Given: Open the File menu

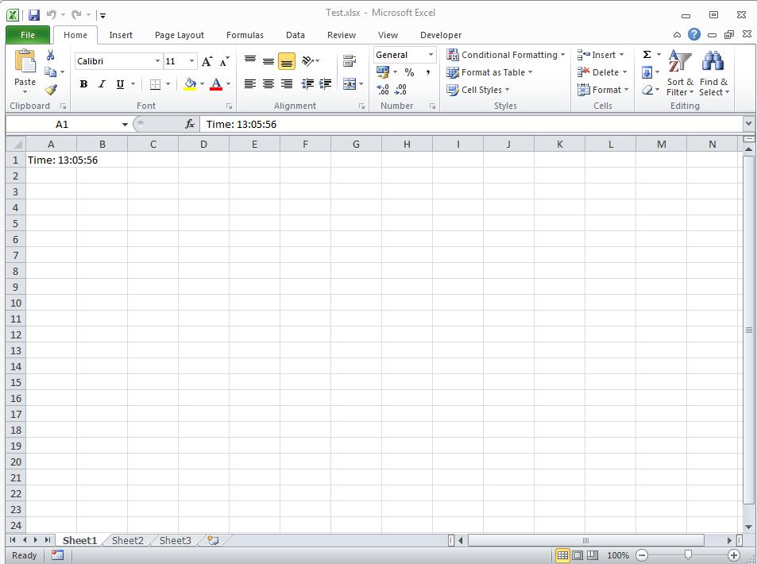Looking at the screenshot, I should (x=27, y=35).
